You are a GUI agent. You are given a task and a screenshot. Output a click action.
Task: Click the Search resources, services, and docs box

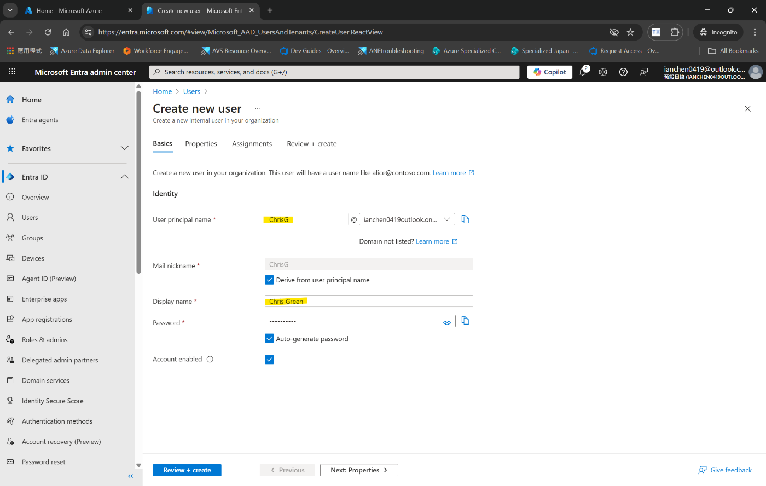click(334, 72)
